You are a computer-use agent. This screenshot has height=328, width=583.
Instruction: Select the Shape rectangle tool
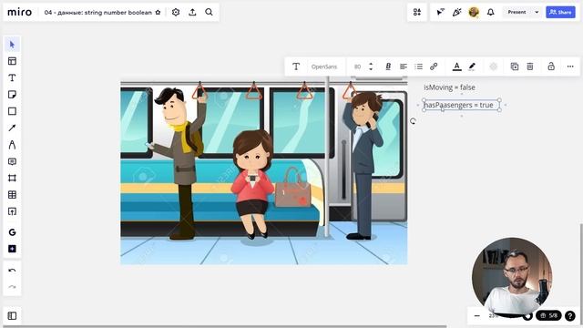click(x=12, y=111)
